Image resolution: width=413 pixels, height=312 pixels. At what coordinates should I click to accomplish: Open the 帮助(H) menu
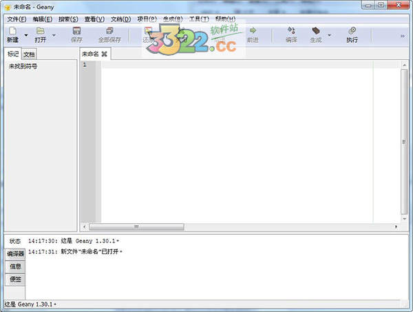click(x=225, y=19)
